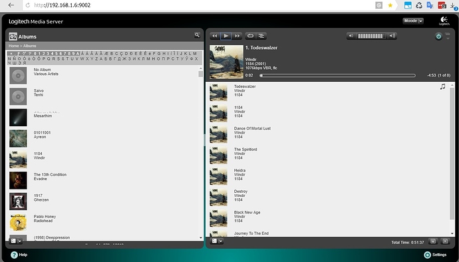Click the playlist view mode icon
Screen dimensions: 459x262
point(214,241)
